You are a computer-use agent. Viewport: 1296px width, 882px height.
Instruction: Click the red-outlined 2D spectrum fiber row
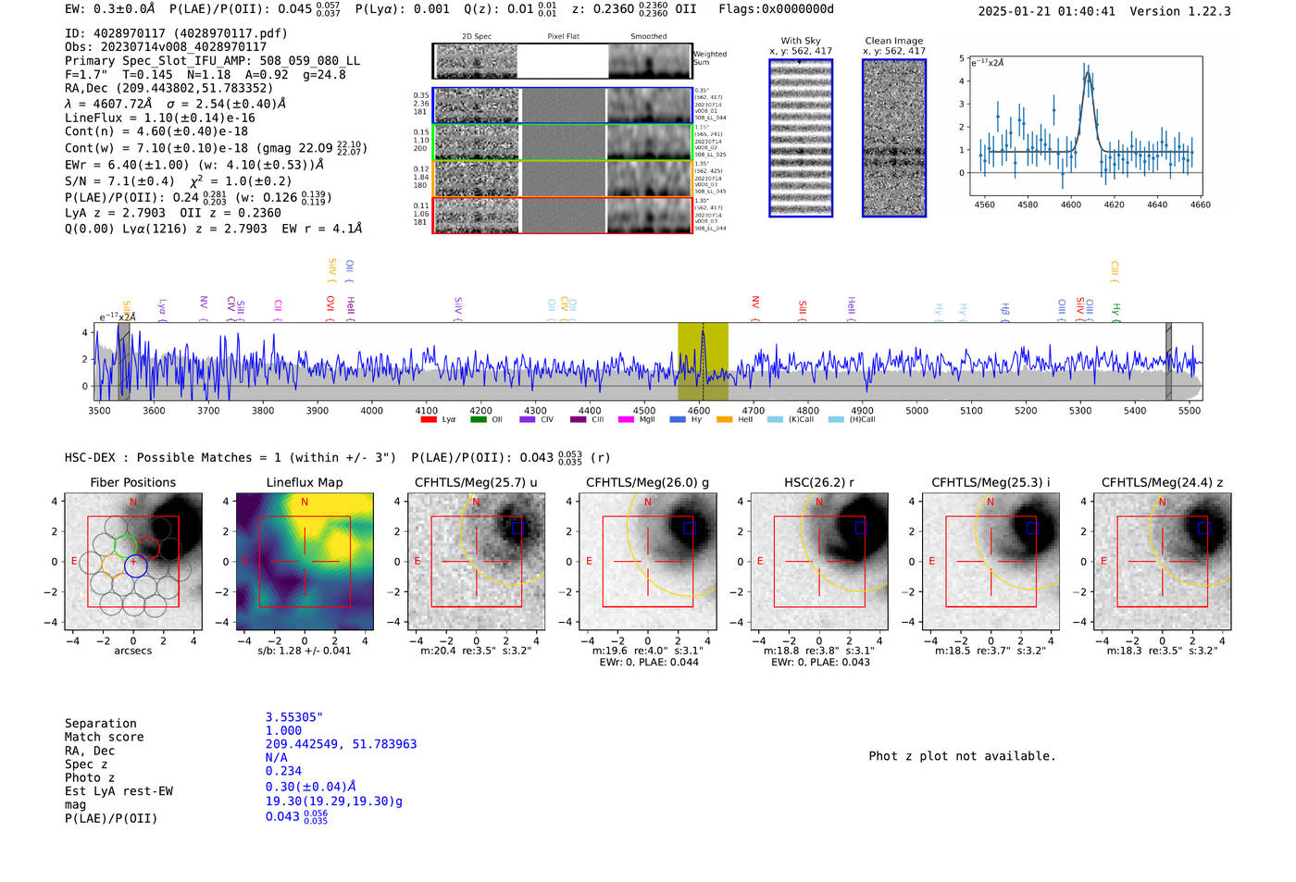point(563,215)
